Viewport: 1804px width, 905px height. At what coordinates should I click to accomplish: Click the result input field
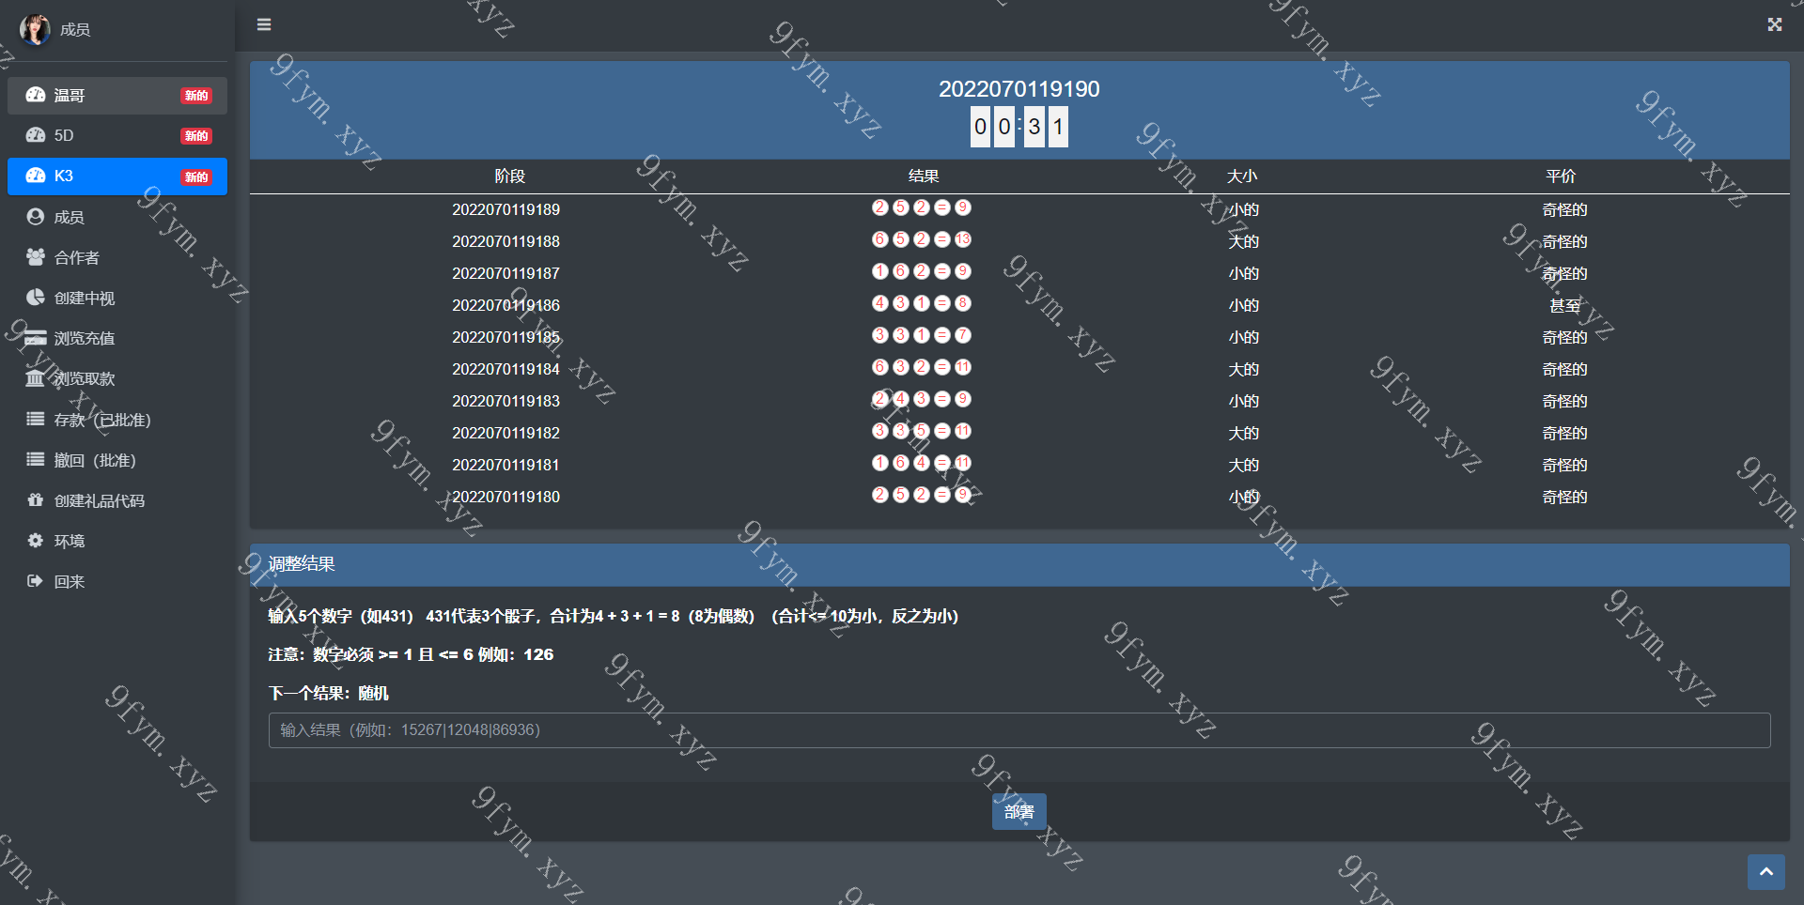pos(1019,730)
